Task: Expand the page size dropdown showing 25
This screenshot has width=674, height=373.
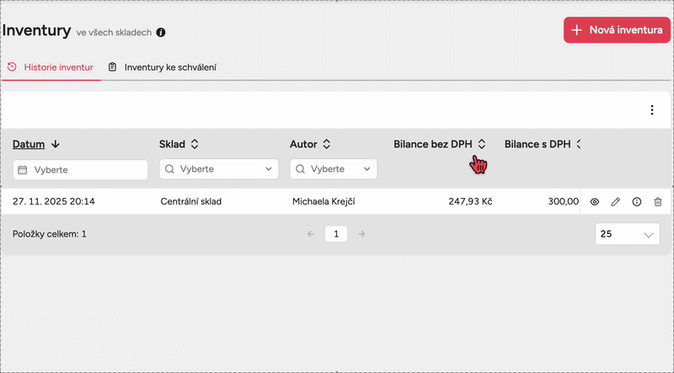Action: coord(628,234)
